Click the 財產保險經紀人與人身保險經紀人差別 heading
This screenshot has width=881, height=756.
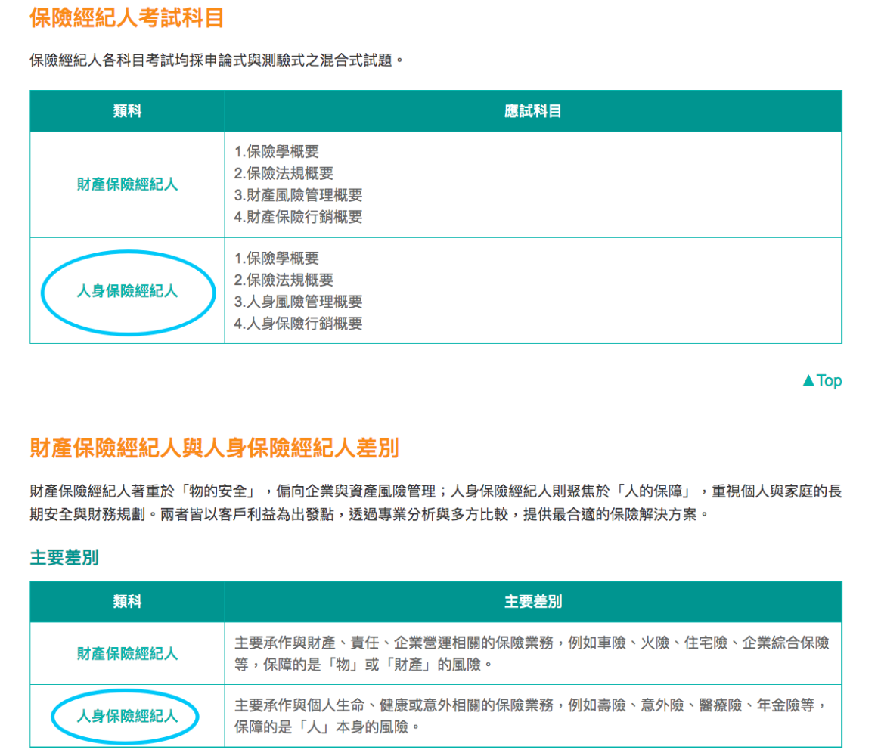click(x=214, y=448)
